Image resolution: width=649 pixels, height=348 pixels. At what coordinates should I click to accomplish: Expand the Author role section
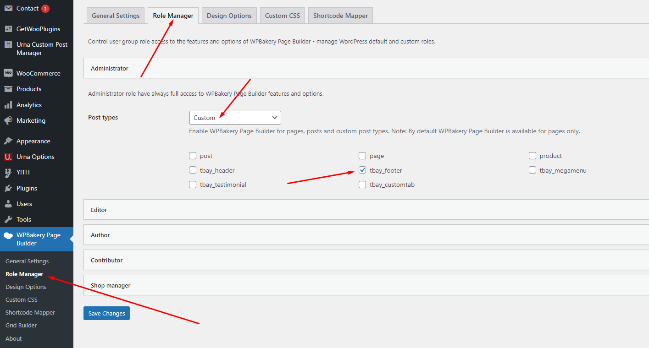366,235
